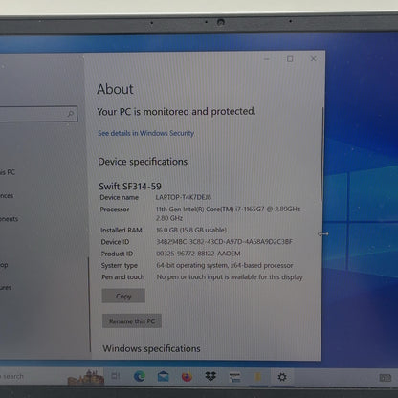This screenshot has width=398, height=398.
Task: Select the About heading text
Action: [115, 89]
